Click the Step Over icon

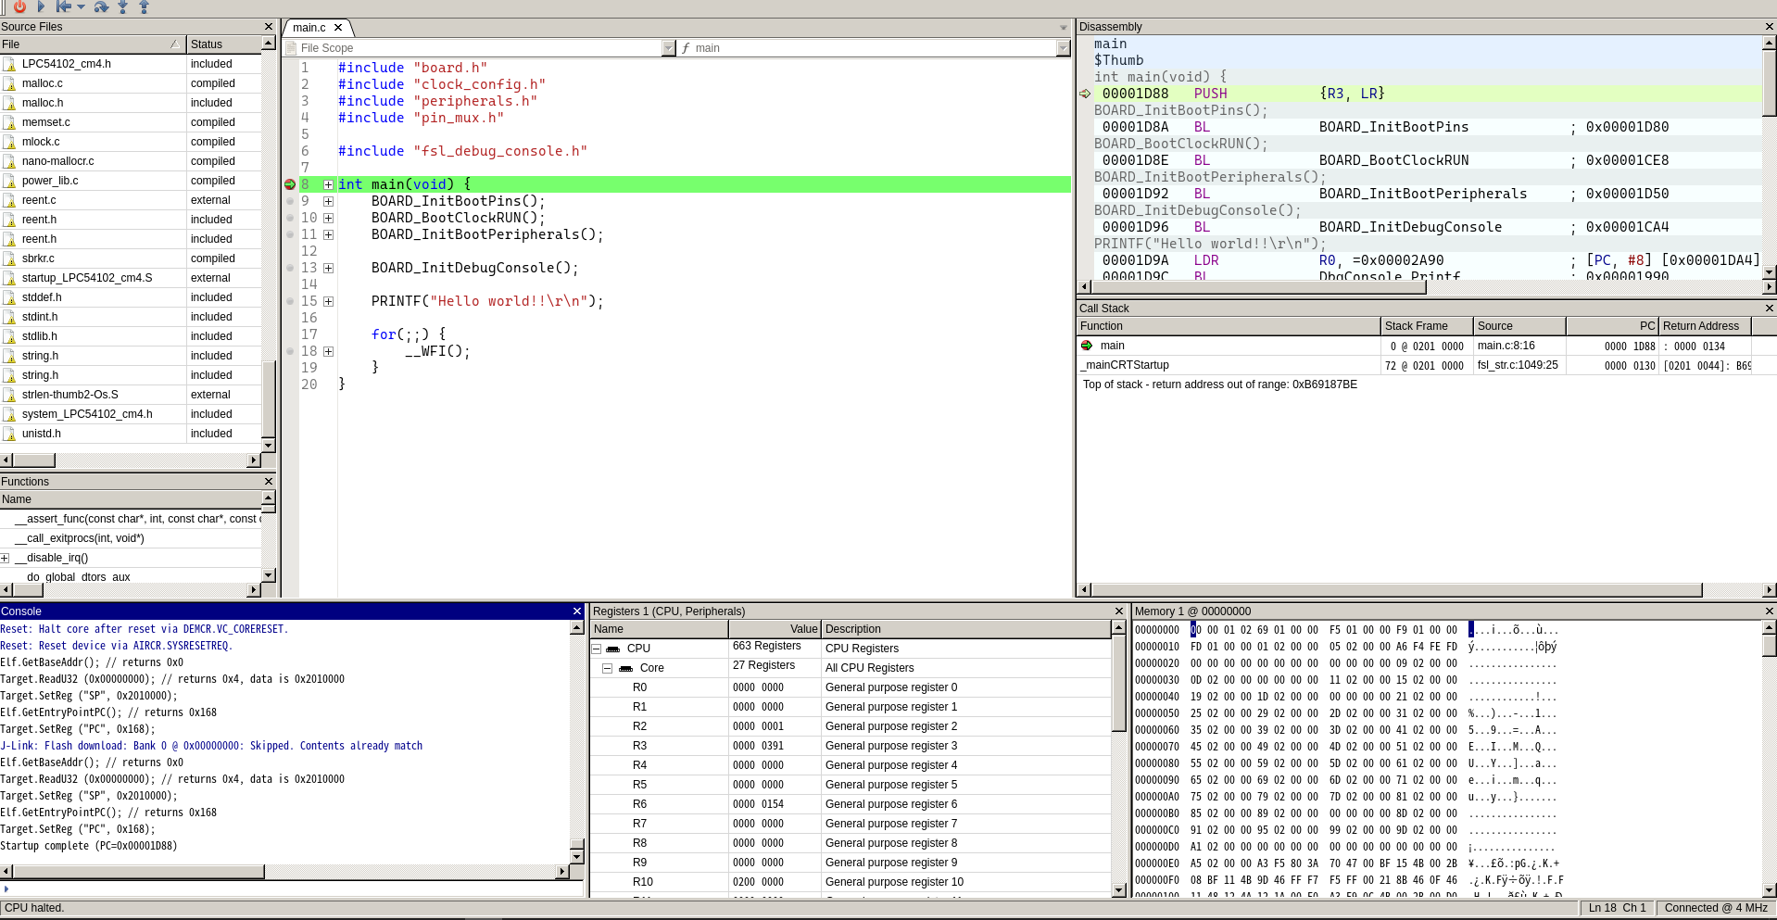click(101, 6)
